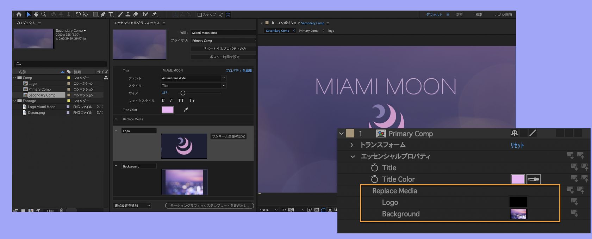Click the stopwatch icon next to Title

pos(374,168)
